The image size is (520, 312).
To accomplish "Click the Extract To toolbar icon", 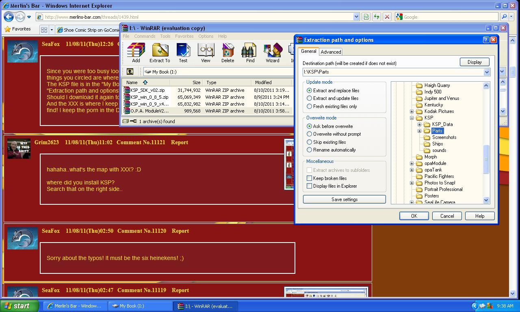I will coord(160,53).
